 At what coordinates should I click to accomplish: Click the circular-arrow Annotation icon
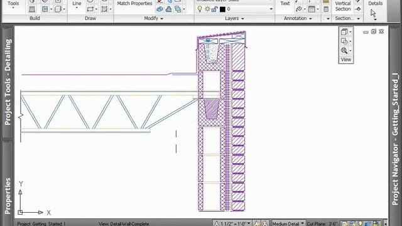[x=299, y=9]
